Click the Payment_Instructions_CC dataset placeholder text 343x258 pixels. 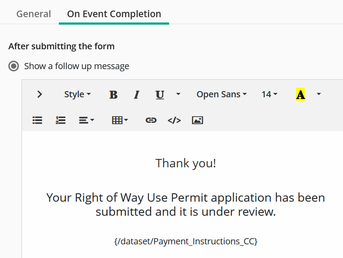pos(185,241)
